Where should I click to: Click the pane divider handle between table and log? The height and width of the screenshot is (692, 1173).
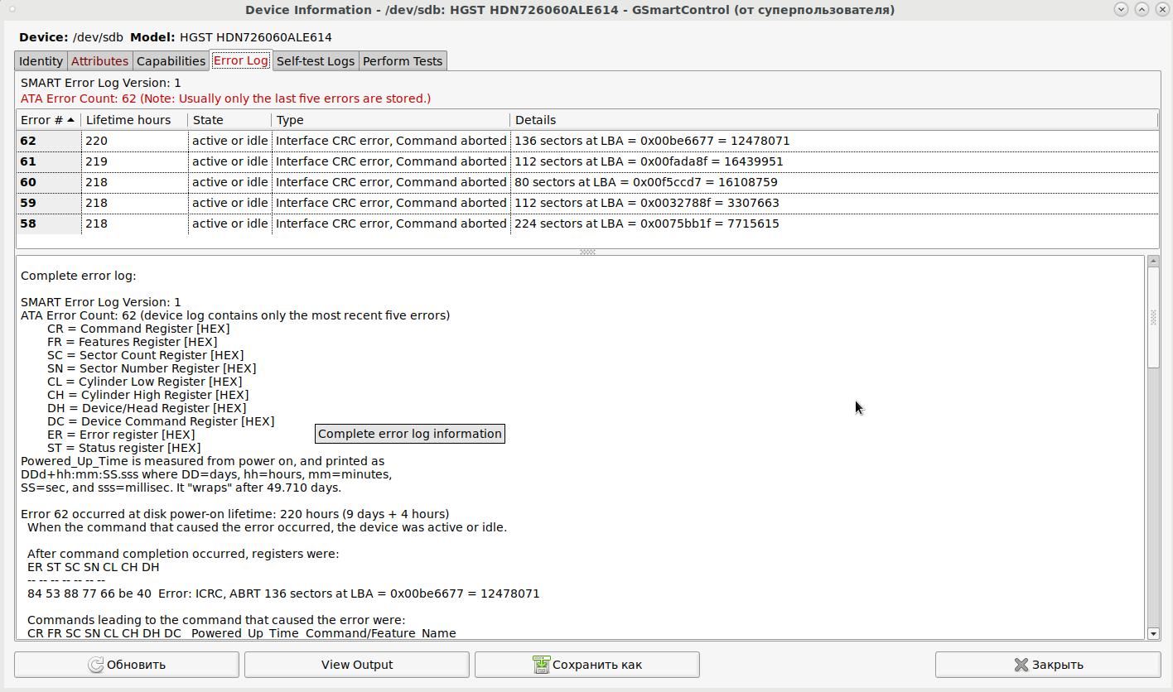click(x=587, y=252)
